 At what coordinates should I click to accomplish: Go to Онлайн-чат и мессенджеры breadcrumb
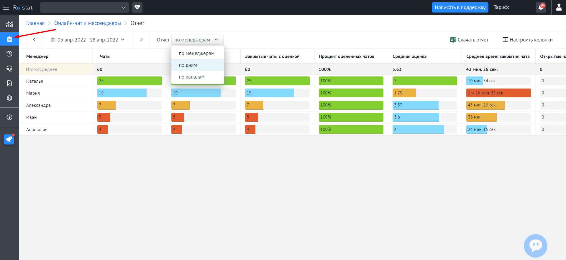click(88, 23)
